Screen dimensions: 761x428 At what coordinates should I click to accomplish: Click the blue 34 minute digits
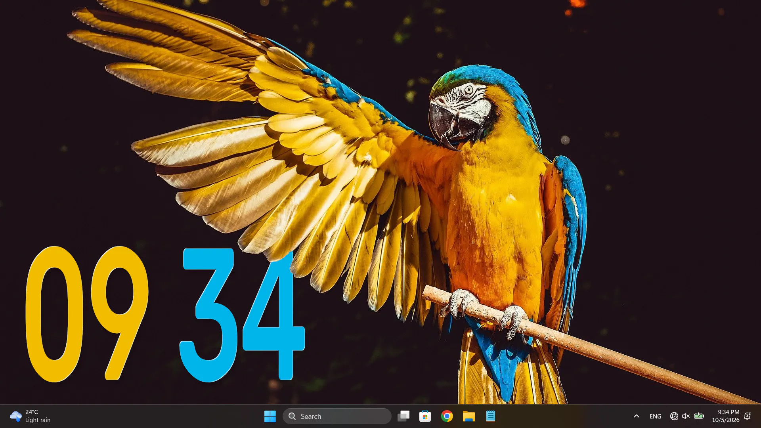[242, 315]
